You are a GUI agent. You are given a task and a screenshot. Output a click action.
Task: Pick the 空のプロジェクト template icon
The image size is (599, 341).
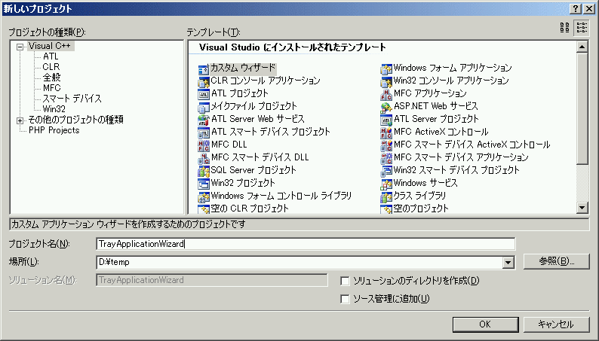386,209
